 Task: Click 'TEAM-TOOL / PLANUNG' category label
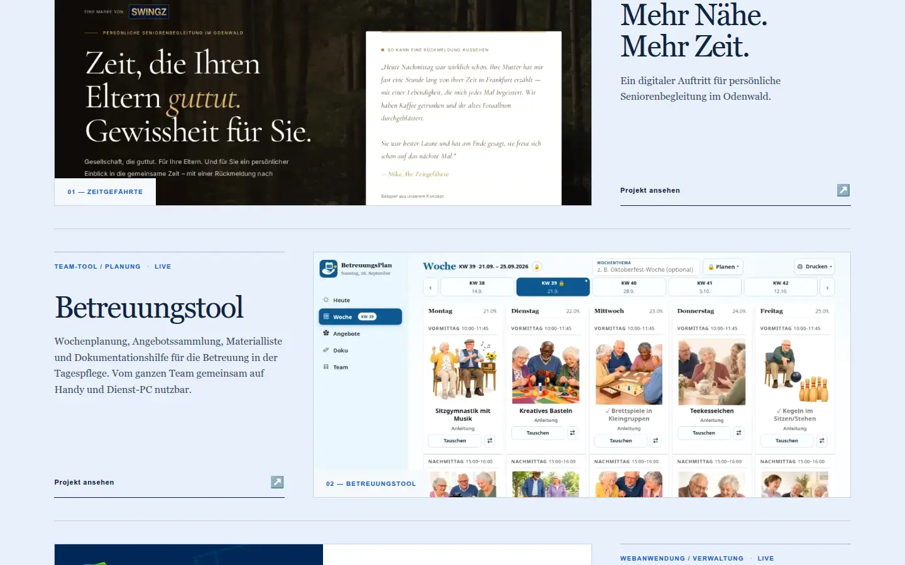[x=97, y=267]
